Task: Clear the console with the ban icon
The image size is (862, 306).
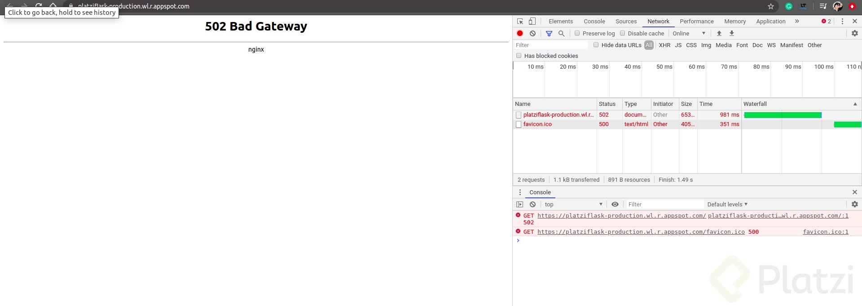Action: [532, 204]
